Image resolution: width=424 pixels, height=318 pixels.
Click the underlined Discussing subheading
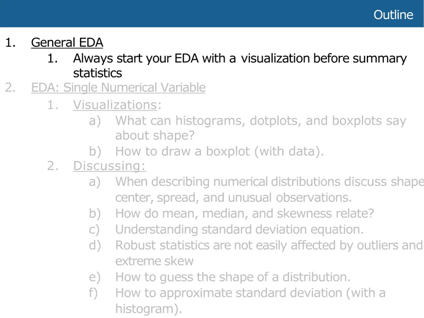pos(109,166)
